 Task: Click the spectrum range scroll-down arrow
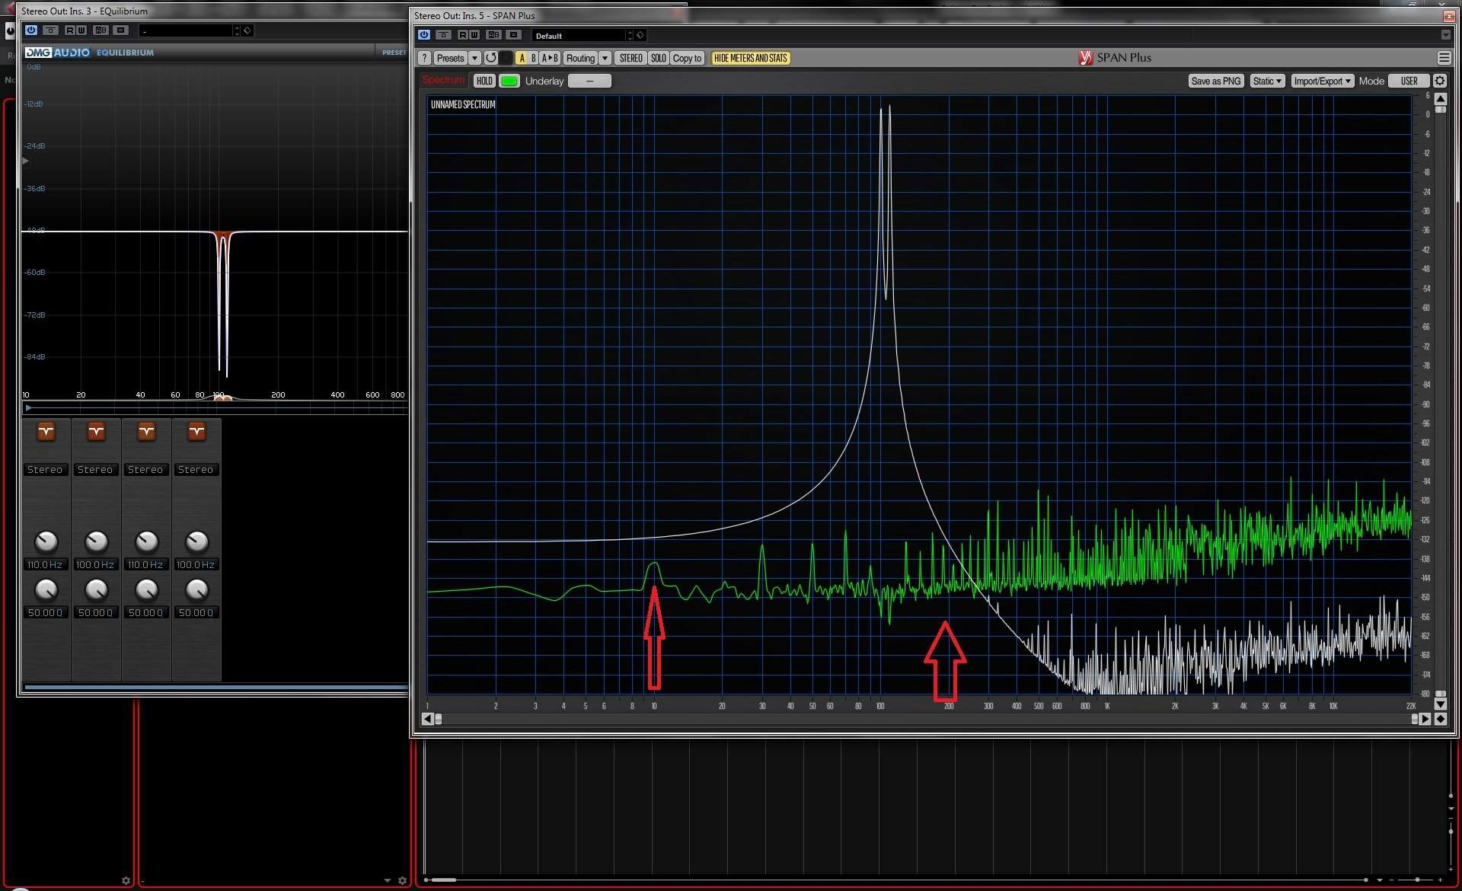point(1441,704)
